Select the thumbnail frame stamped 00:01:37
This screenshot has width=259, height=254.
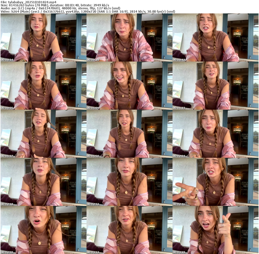pos(44,134)
